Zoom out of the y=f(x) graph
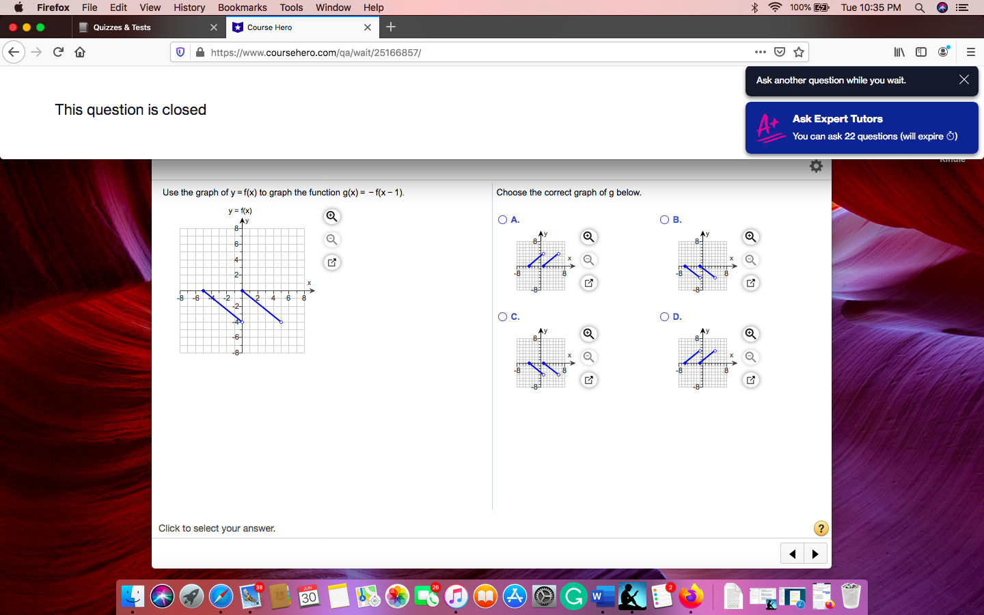The image size is (984, 615). (331, 239)
